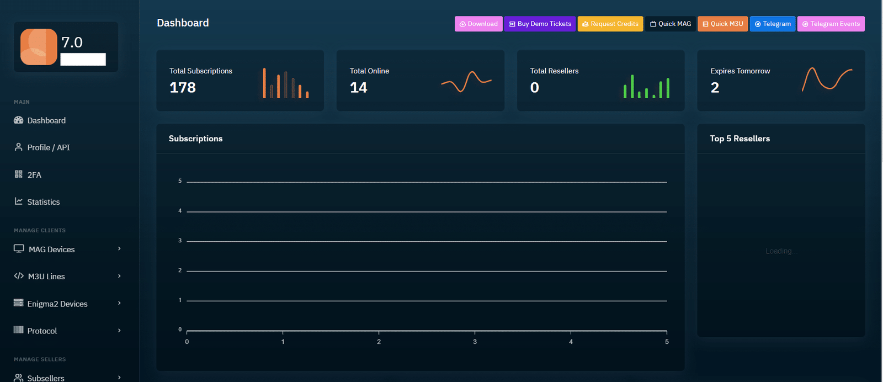
Task: Click the orange panel logo
Action: click(x=39, y=47)
